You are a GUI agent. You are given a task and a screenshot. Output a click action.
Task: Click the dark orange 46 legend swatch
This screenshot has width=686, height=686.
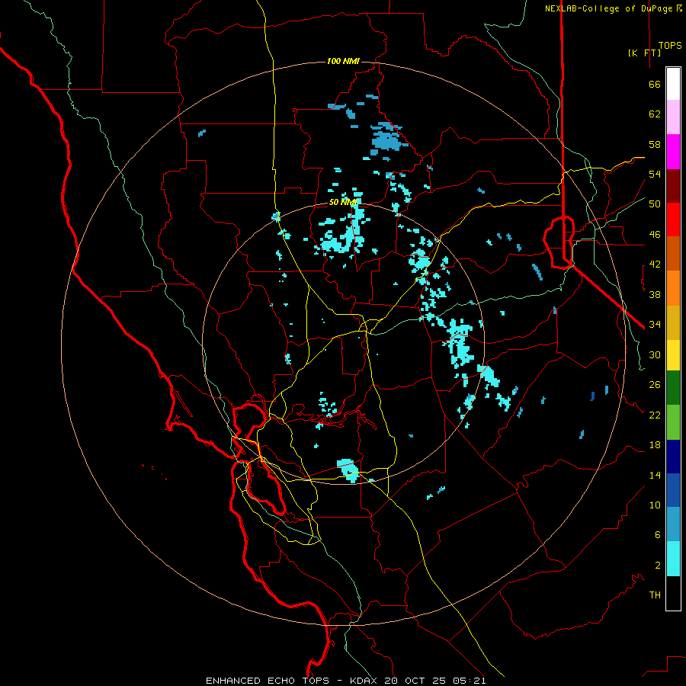click(673, 253)
